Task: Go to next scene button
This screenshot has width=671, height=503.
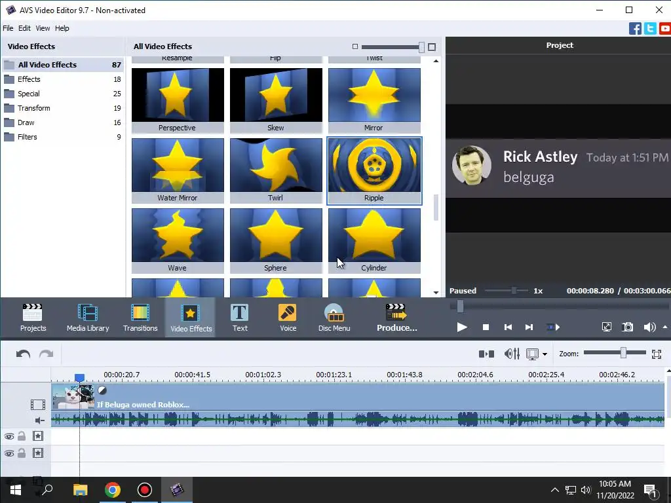Action: tap(553, 327)
